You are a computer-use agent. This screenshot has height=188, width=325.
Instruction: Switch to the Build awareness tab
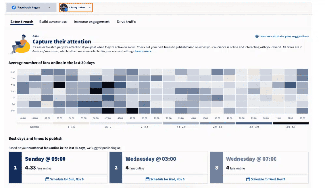click(53, 22)
